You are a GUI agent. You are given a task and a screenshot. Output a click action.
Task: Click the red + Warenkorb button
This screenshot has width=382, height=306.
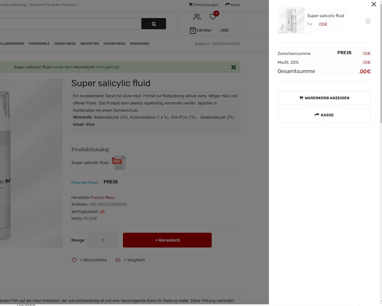pyautogui.click(x=167, y=240)
